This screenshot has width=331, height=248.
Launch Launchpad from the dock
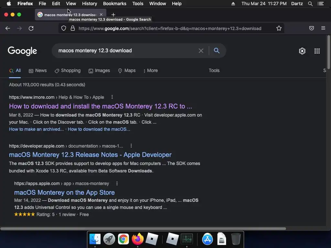109,239
